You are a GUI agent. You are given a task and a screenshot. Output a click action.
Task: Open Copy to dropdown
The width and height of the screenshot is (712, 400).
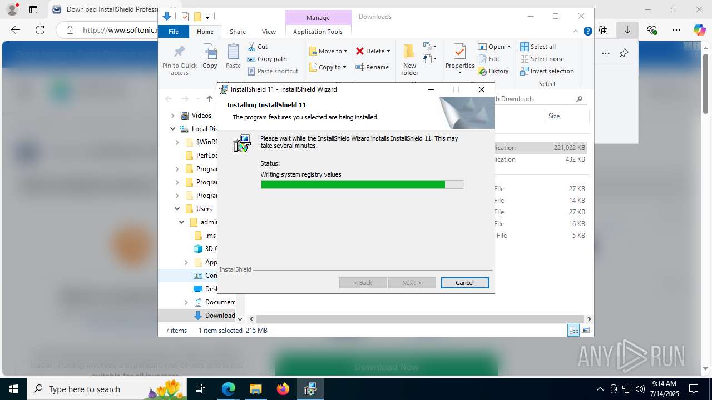(328, 67)
